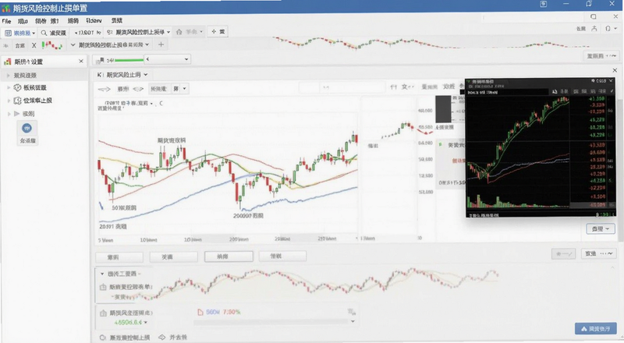Image resolution: width=624 pixels, height=343 pixels.
Task: Click the greyed-out button at right of button row
Action: pyautogui.click(x=563, y=254)
